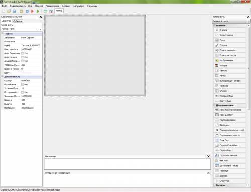This screenshot has height=192, width=251.
Task: Toggle the Авто Скроллинг checkbox
Action: pos(23,53)
